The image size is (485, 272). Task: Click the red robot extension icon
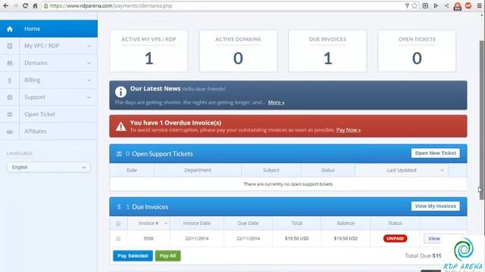tap(458, 6)
